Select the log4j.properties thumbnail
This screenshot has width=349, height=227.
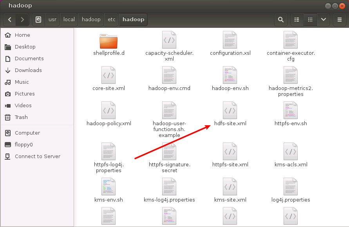(x=291, y=186)
